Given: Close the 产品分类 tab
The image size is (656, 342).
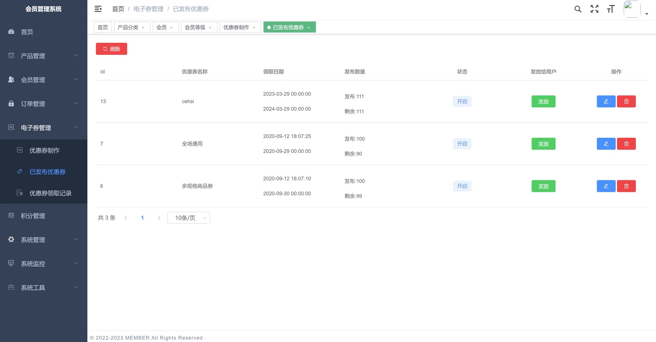Looking at the screenshot, I should [x=143, y=28].
